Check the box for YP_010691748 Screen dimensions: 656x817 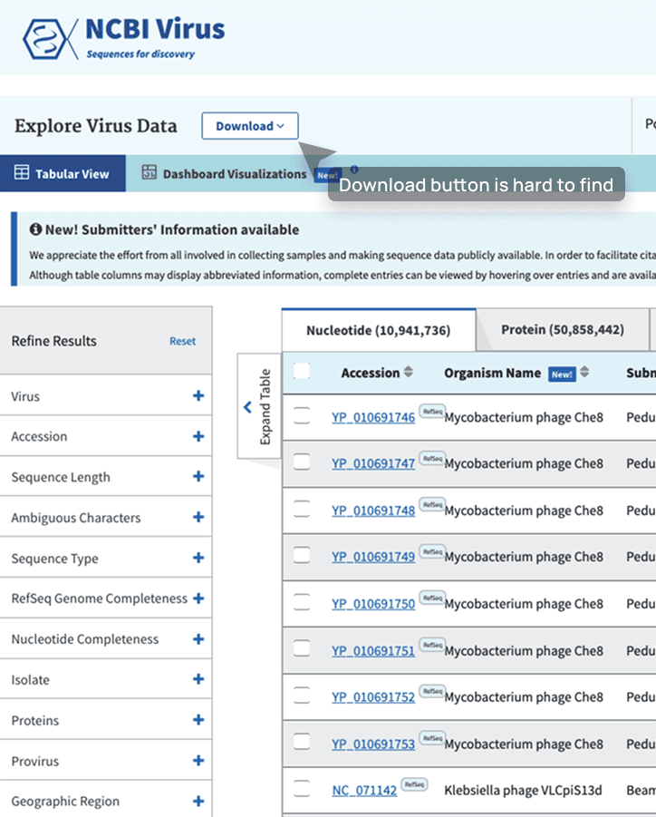[x=302, y=509]
